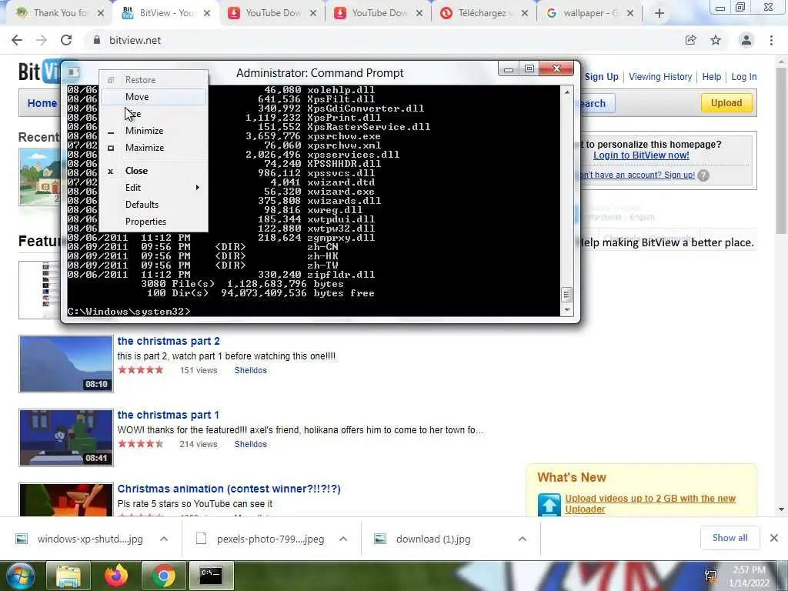788x591 pixels.
Task: Click the Help link in the header
Action: [x=712, y=77]
